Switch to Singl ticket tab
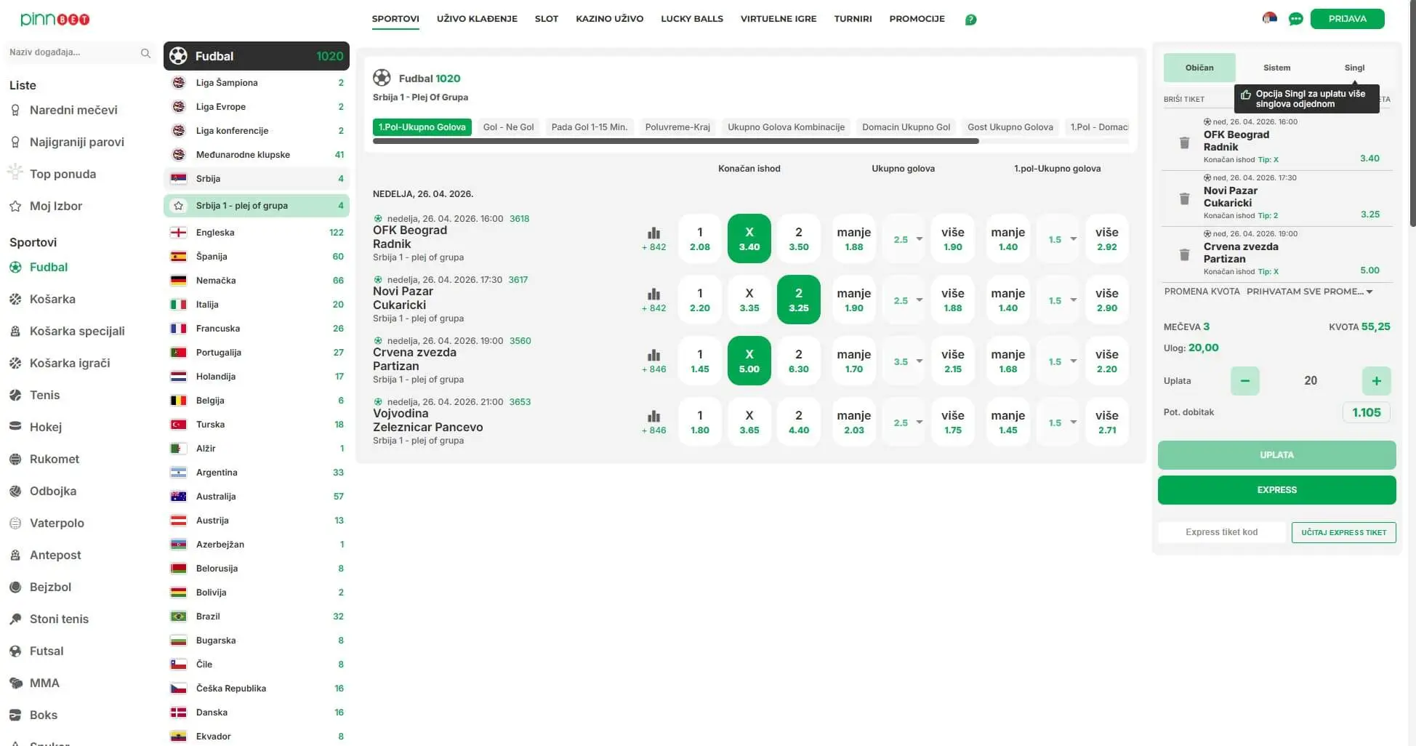 pos(1354,68)
